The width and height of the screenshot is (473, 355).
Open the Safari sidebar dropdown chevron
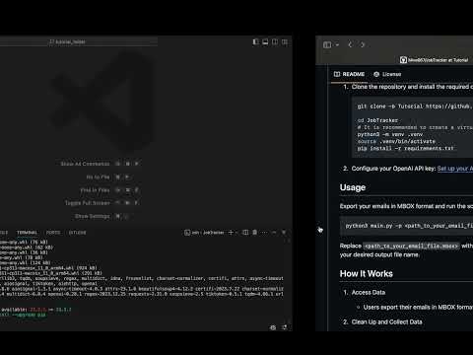point(337,44)
